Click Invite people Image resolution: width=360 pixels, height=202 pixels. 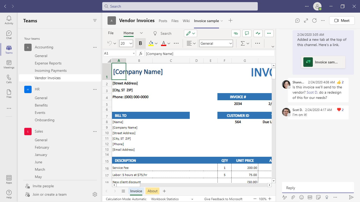pos(43,186)
